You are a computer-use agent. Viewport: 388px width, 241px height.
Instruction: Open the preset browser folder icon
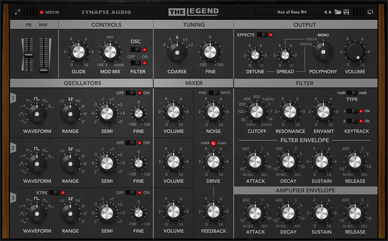(x=338, y=12)
